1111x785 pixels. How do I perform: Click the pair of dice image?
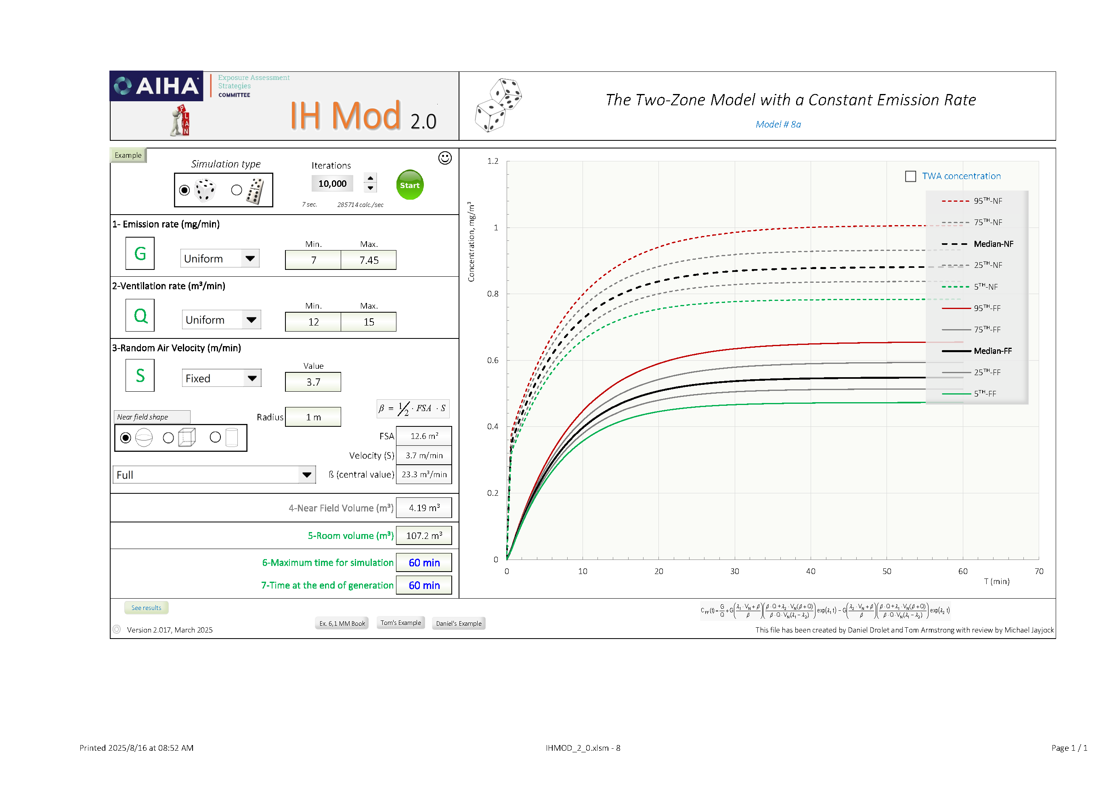pyautogui.click(x=499, y=105)
